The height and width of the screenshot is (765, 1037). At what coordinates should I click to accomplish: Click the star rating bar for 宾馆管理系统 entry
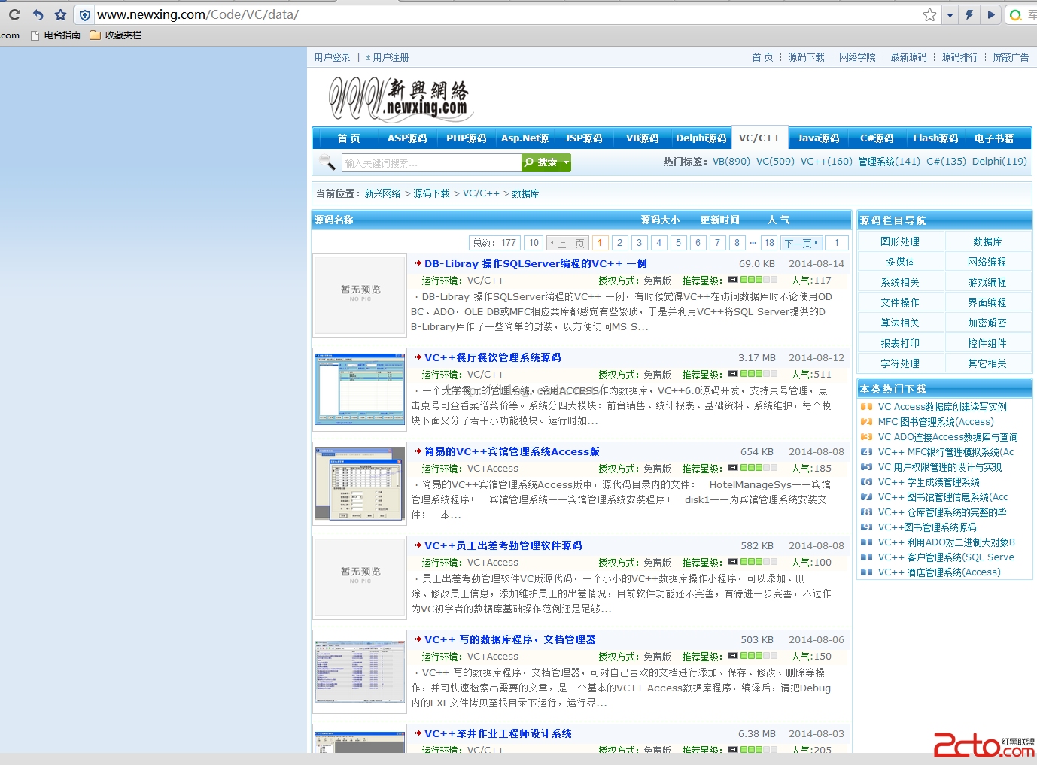click(753, 468)
